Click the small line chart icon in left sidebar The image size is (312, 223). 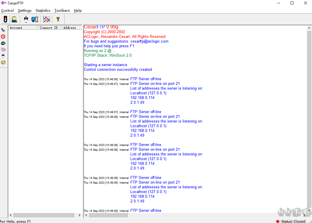[x=3, y=50]
